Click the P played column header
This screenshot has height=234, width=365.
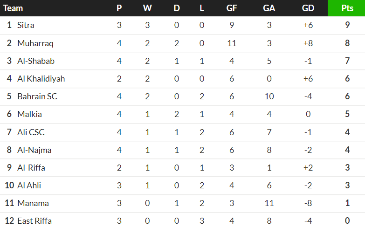pyautogui.click(x=119, y=8)
